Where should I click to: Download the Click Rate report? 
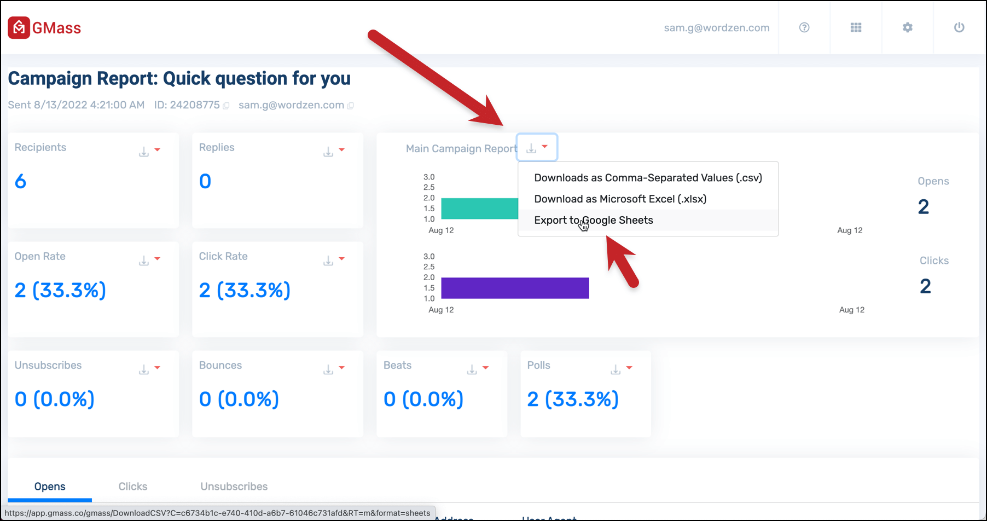328,260
